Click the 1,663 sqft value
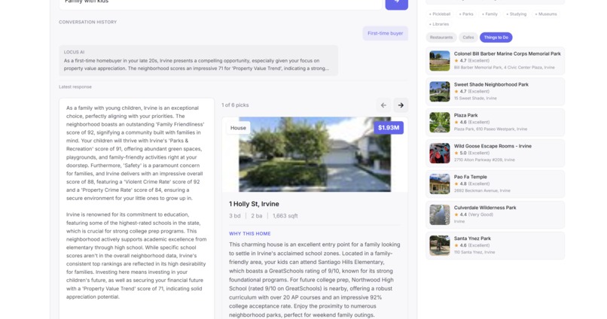Image resolution: width=607 pixels, height=319 pixels. 285,216
